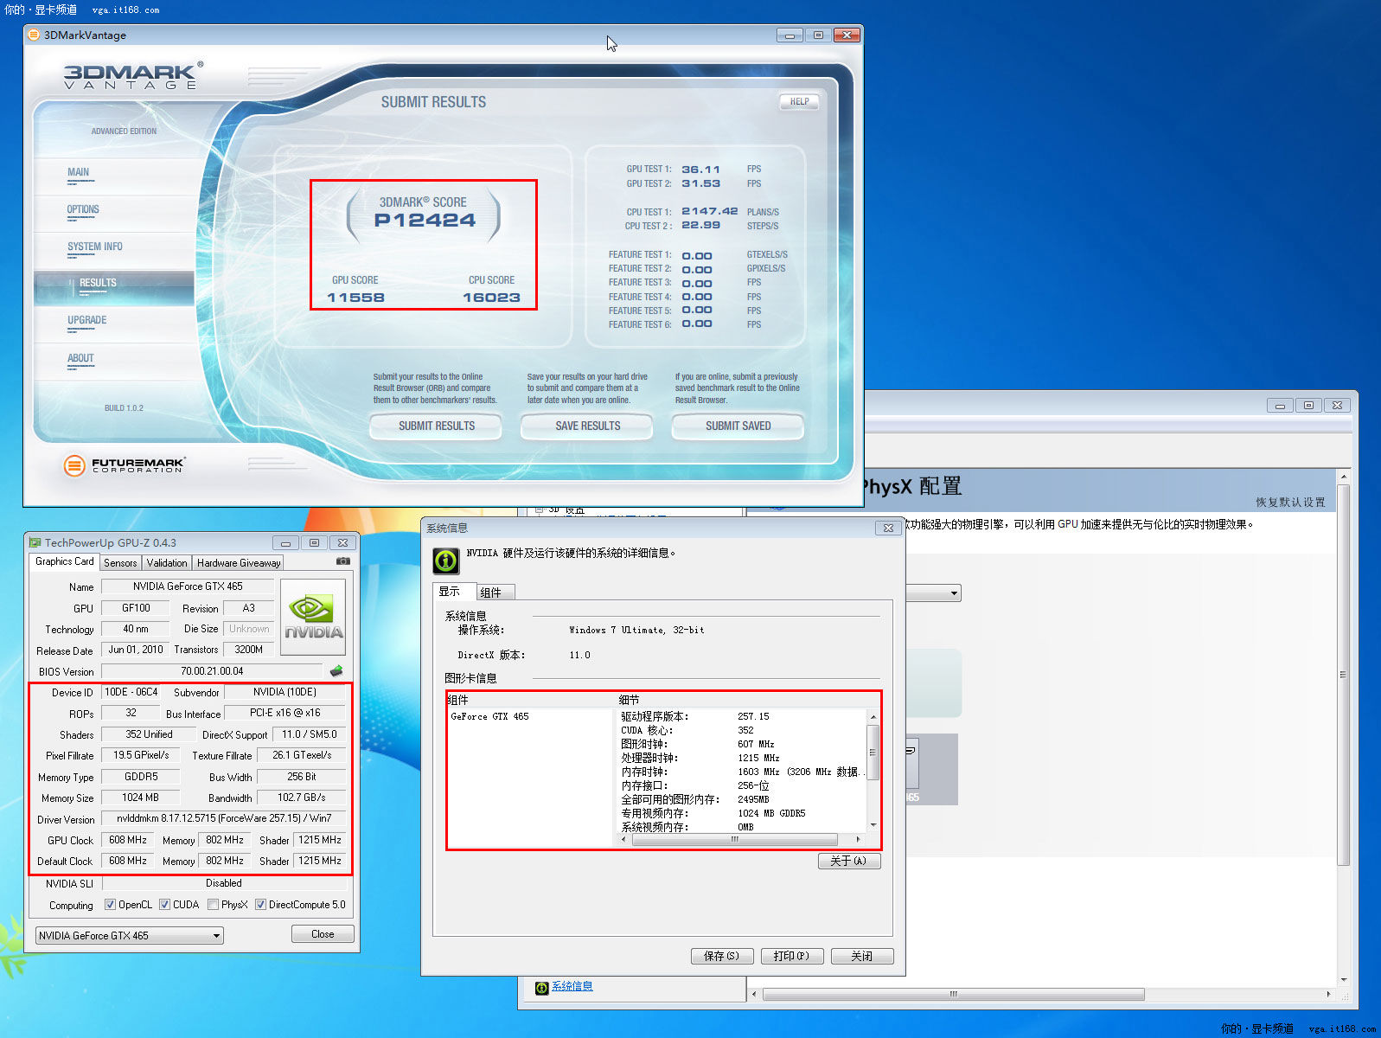This screenshot has width=1381, height=1038.
Task: Select GeForce GTX 465 in 组件 list
Action: point(489,716)
